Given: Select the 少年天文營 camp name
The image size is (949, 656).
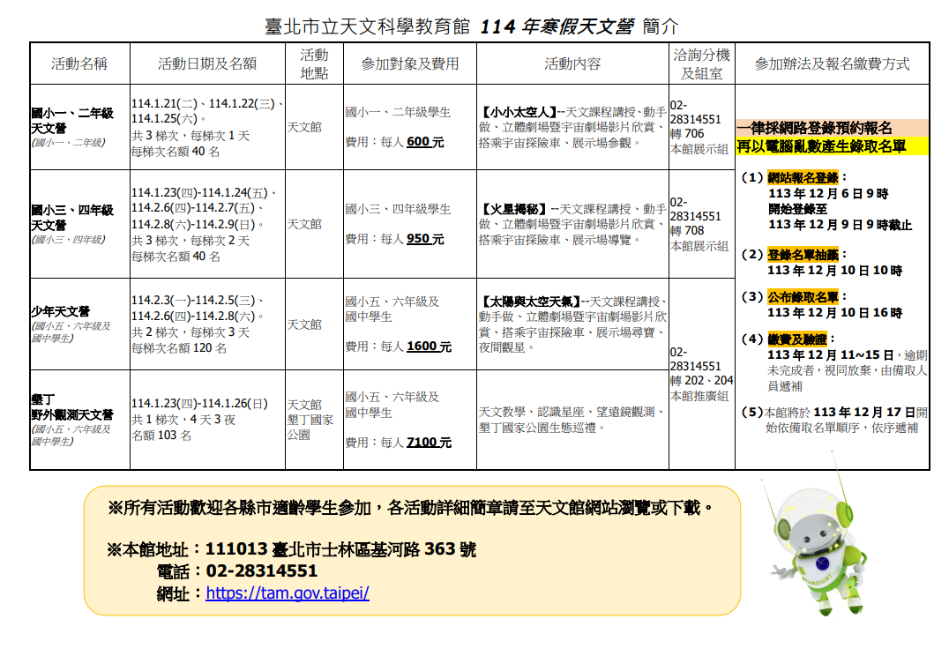Looking at the screenshot, I should point(60,311).
